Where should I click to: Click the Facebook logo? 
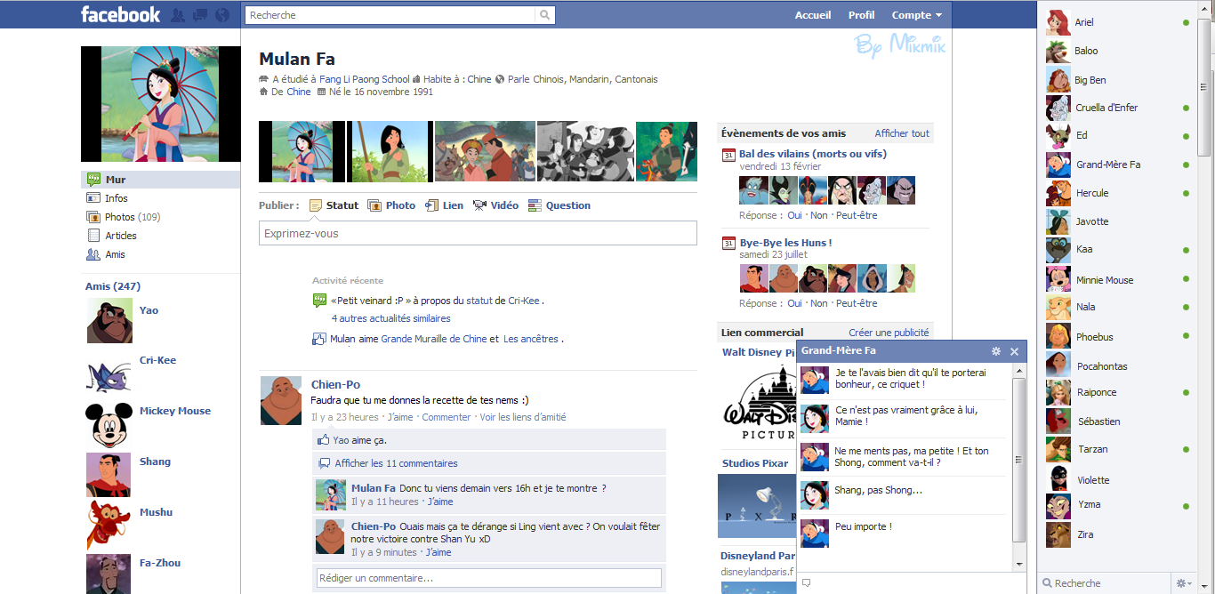coord(121,14)
